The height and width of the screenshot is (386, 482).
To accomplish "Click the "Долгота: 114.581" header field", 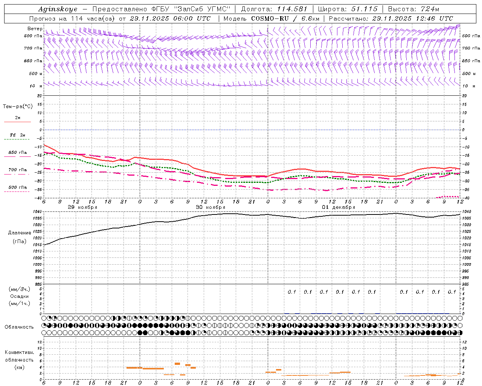I will 274,9.
